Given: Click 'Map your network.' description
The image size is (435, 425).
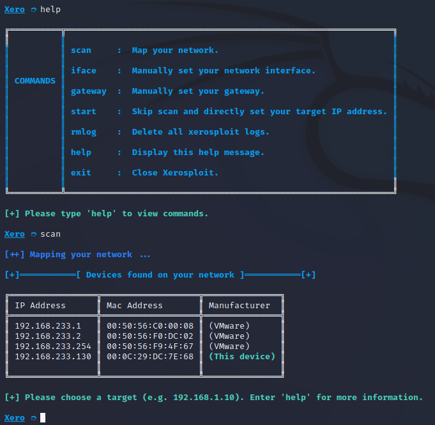Looking at the screenshot, I should (x=175, y=50).
